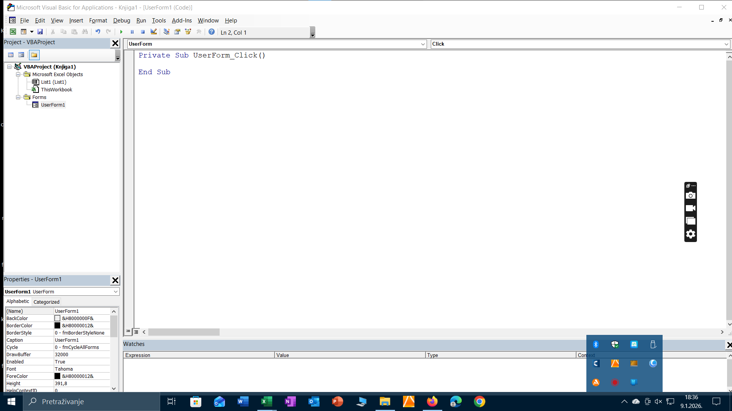The width and height of the screenshot is (732, 411).
Task: Open the Project Explorer toolbar icon
Action: (x=167, y=32)
